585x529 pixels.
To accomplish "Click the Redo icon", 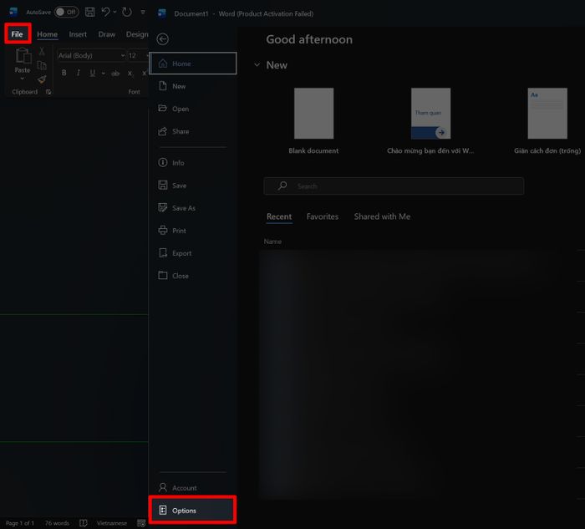I will (x=127, y=12).
